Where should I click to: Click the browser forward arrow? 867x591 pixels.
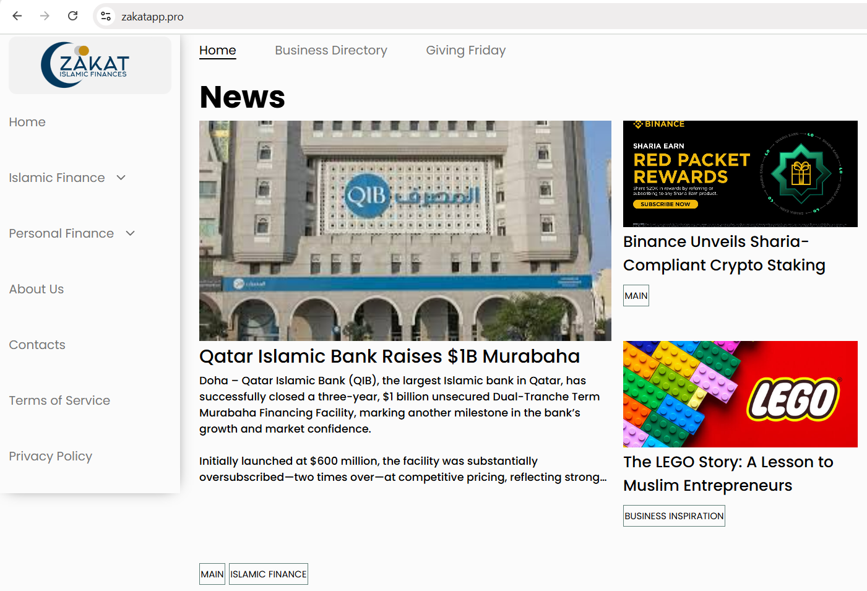click(45, 16)
